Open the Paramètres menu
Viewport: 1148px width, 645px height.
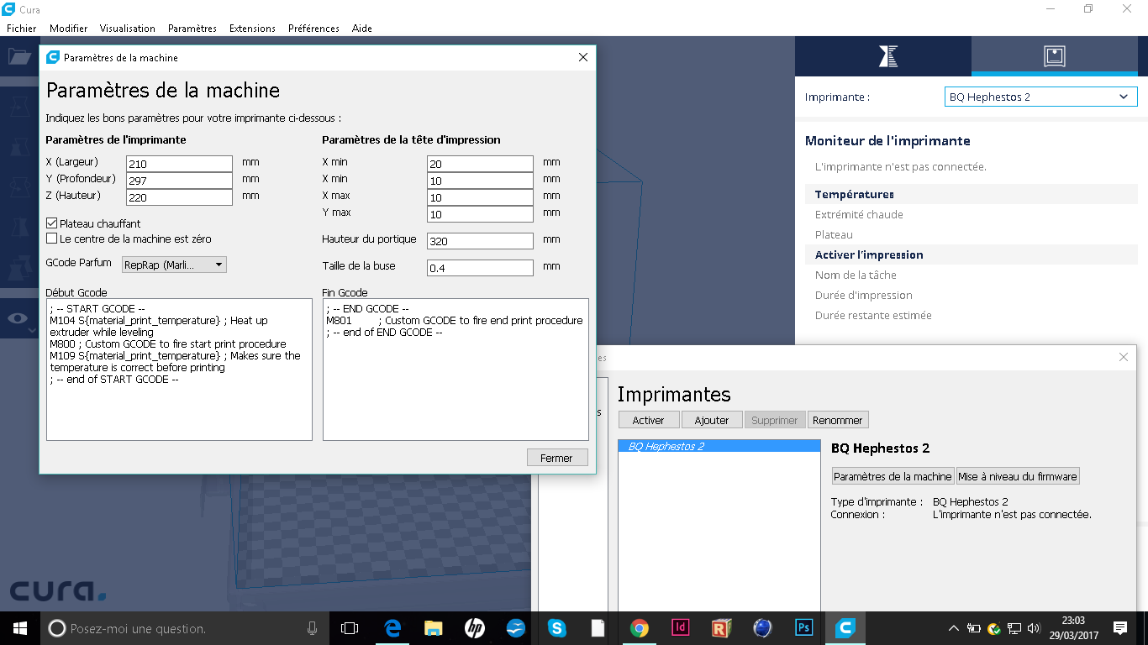click(192, 29)
